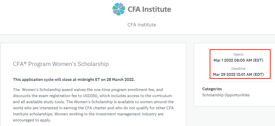Screen dimensions: 275x126
Task: Click the Opens label in the sidebar
Action: [238, 55]
